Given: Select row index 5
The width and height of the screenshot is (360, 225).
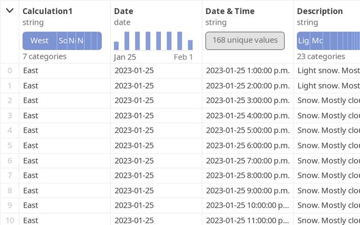Looking at the screenshot, I should (x=10, y=146).
